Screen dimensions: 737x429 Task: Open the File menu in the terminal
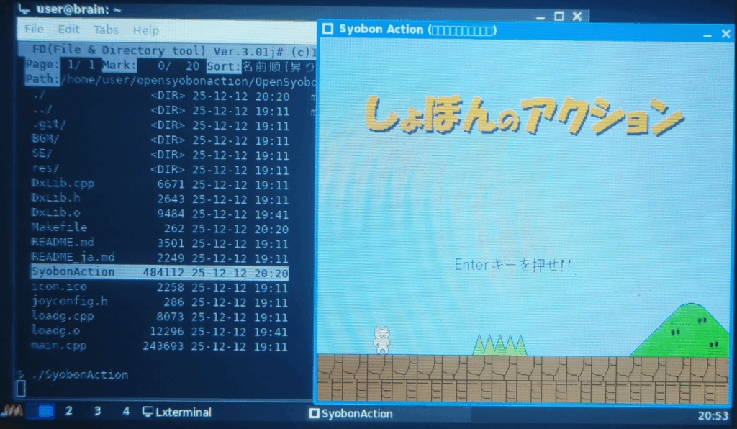[34, 30]
